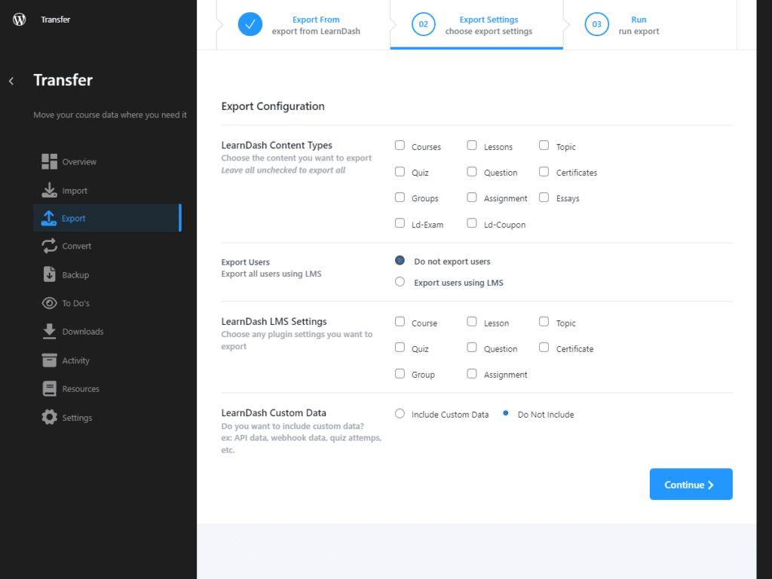The height and width of the screenshot is (579, 772).
Task: Click the Transfer title in top bar
Action: tap(55, 20)
